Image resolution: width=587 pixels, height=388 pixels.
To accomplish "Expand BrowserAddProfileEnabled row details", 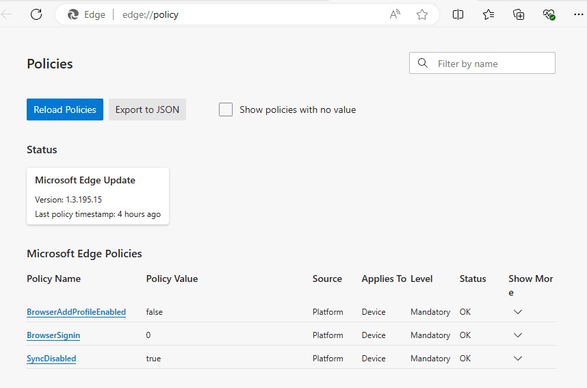I will (518, 312).
